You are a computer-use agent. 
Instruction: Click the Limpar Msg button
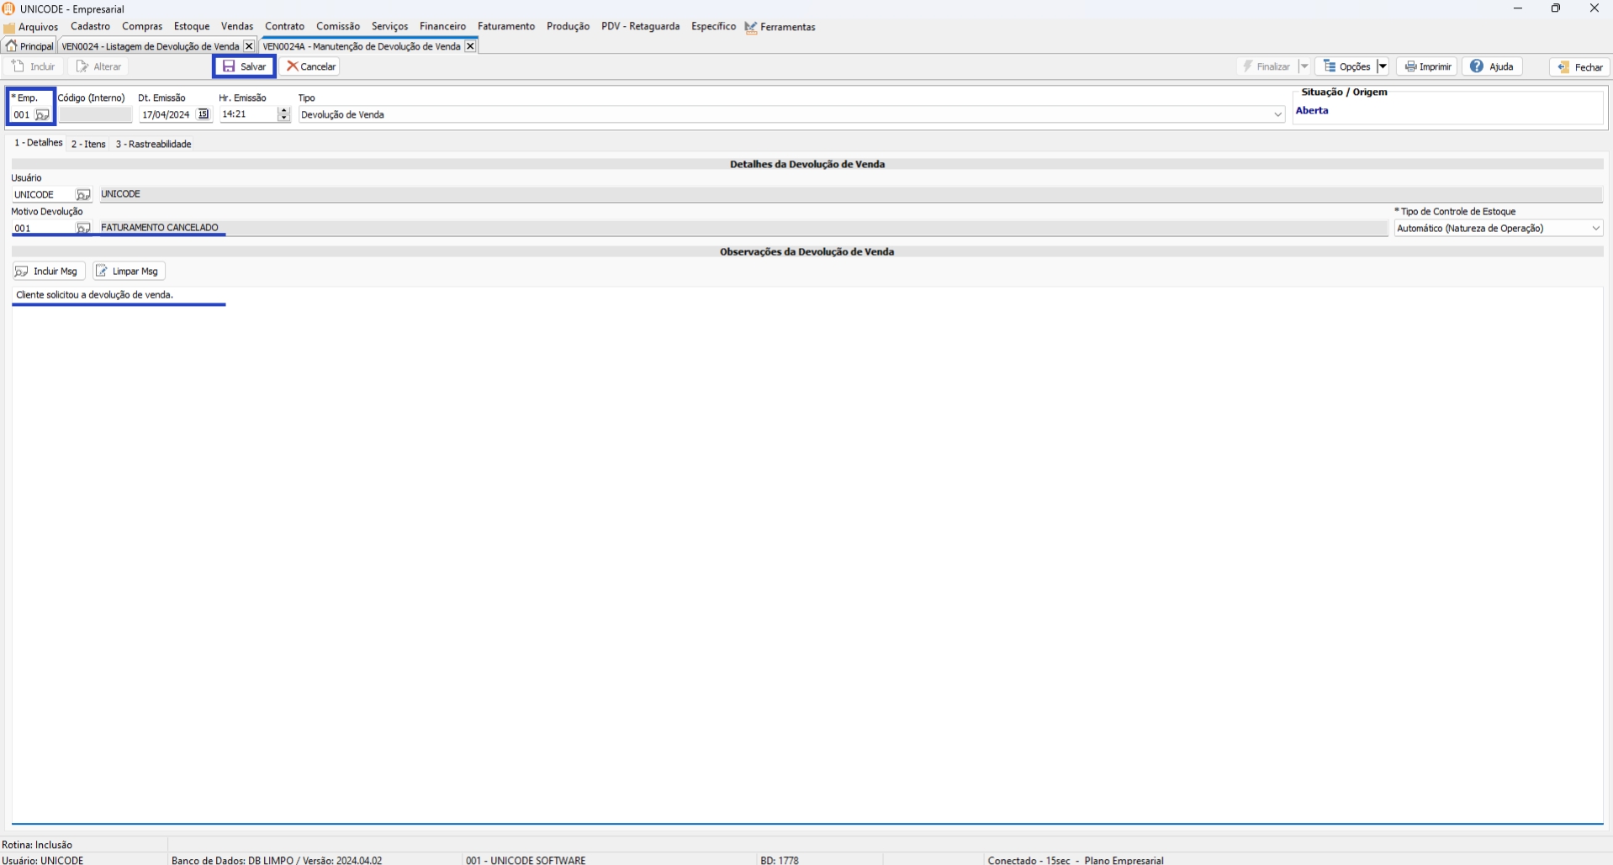point(128,272)
